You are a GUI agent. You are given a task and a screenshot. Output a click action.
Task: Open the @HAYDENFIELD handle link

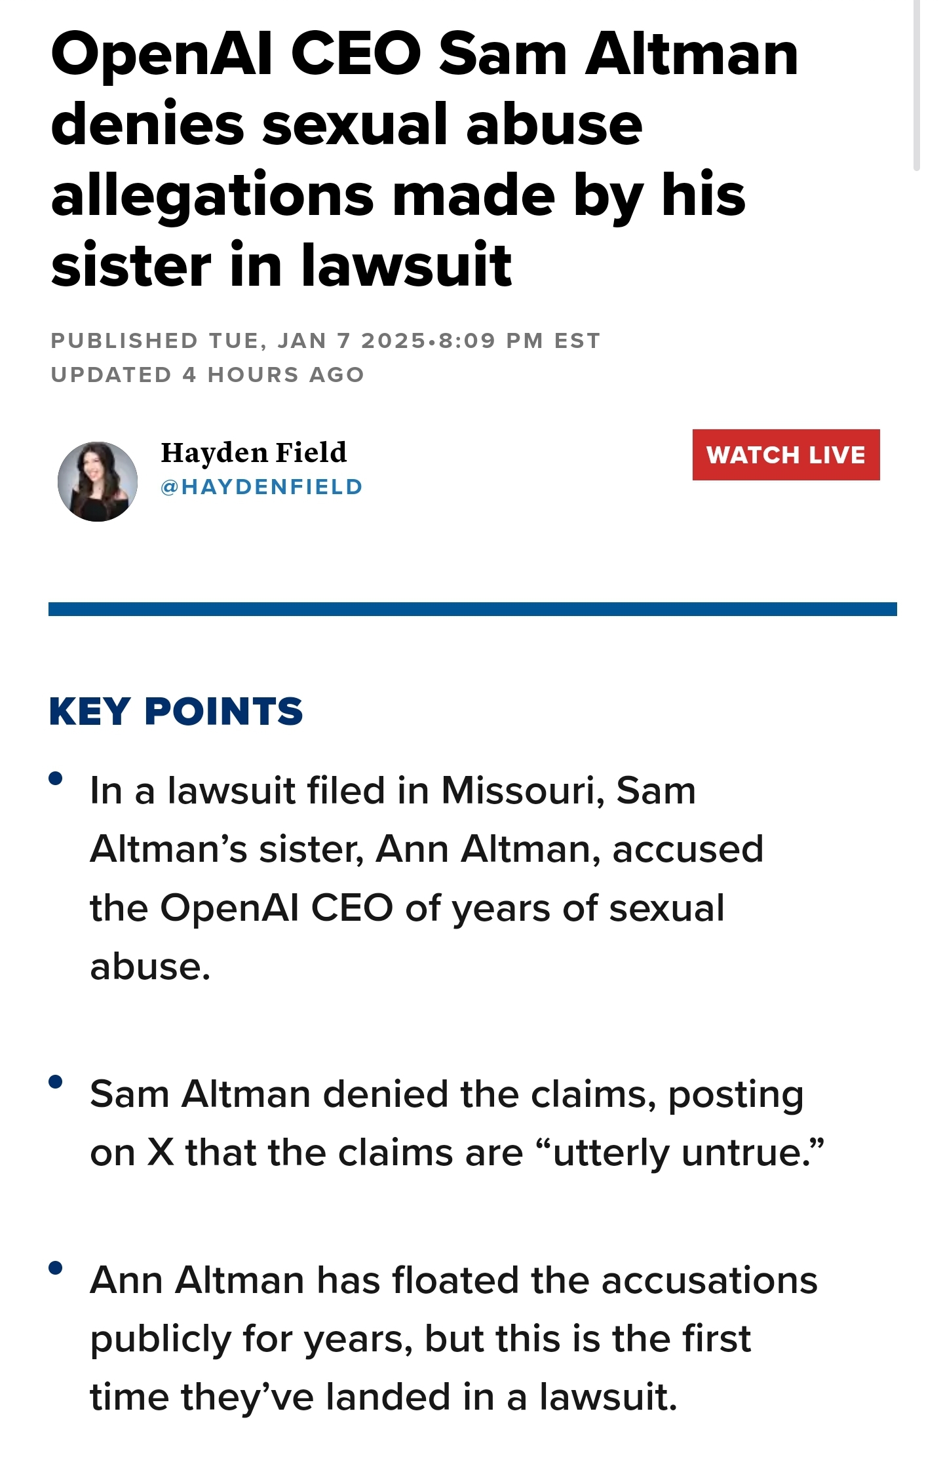[261, 487]
